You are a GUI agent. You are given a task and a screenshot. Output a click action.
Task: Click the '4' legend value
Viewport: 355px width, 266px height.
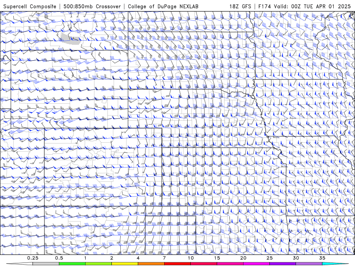click(x=138, y=258)
